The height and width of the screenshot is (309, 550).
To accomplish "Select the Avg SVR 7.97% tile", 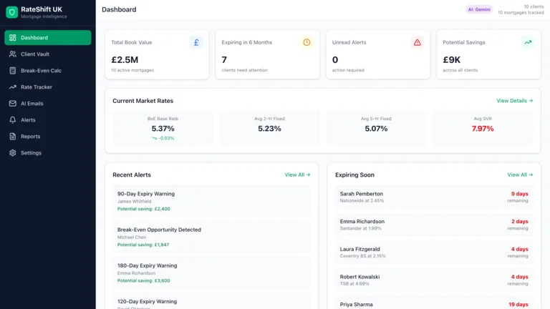I will click(x=483, y=128).
